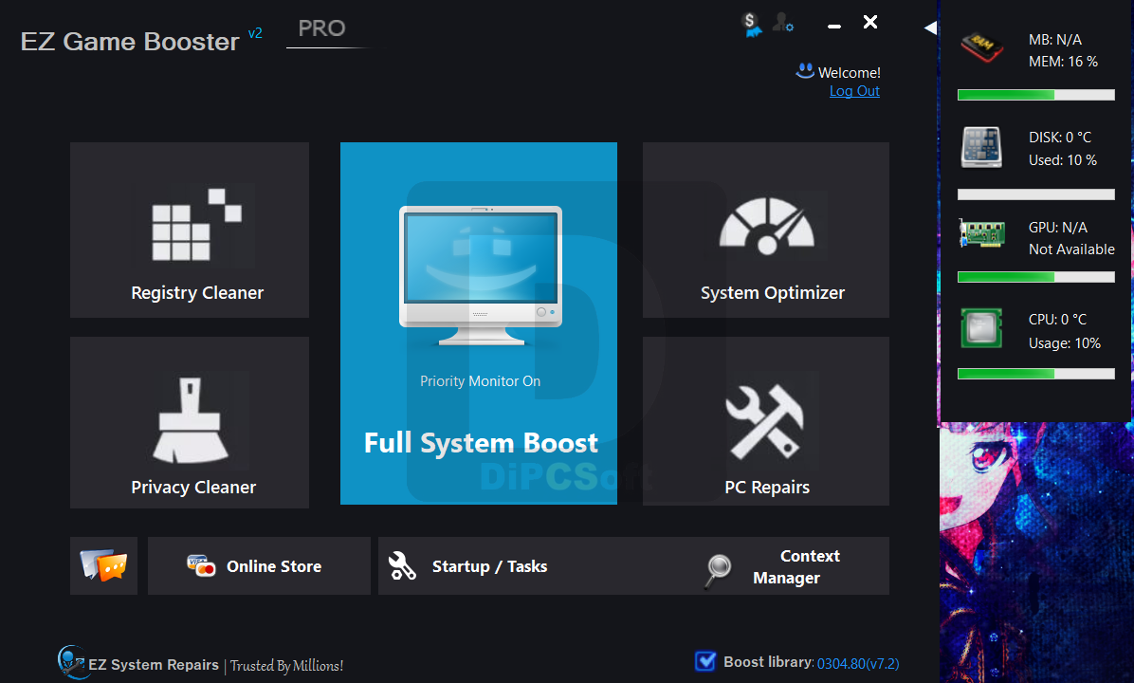Open the PC Repairs tools tile
This screenshot has height=683, width=1134.
click(766, 421)
